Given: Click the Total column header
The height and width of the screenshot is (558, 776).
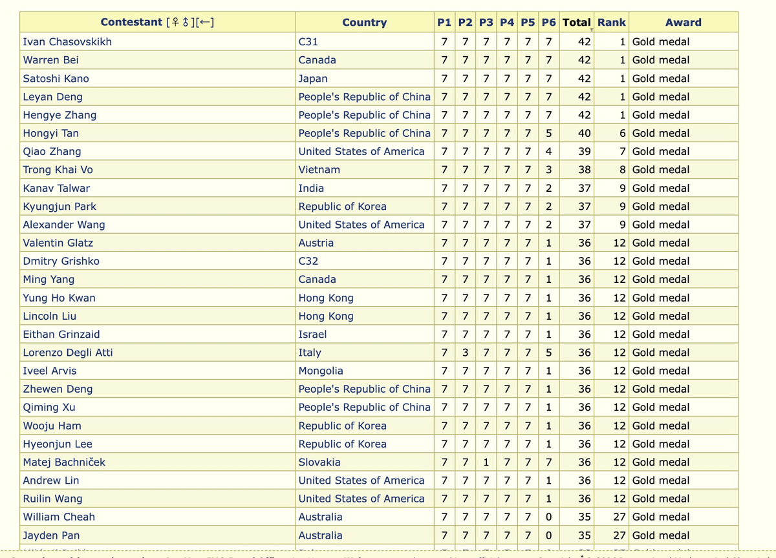Looking at the screenshot, I should (577, 23).
